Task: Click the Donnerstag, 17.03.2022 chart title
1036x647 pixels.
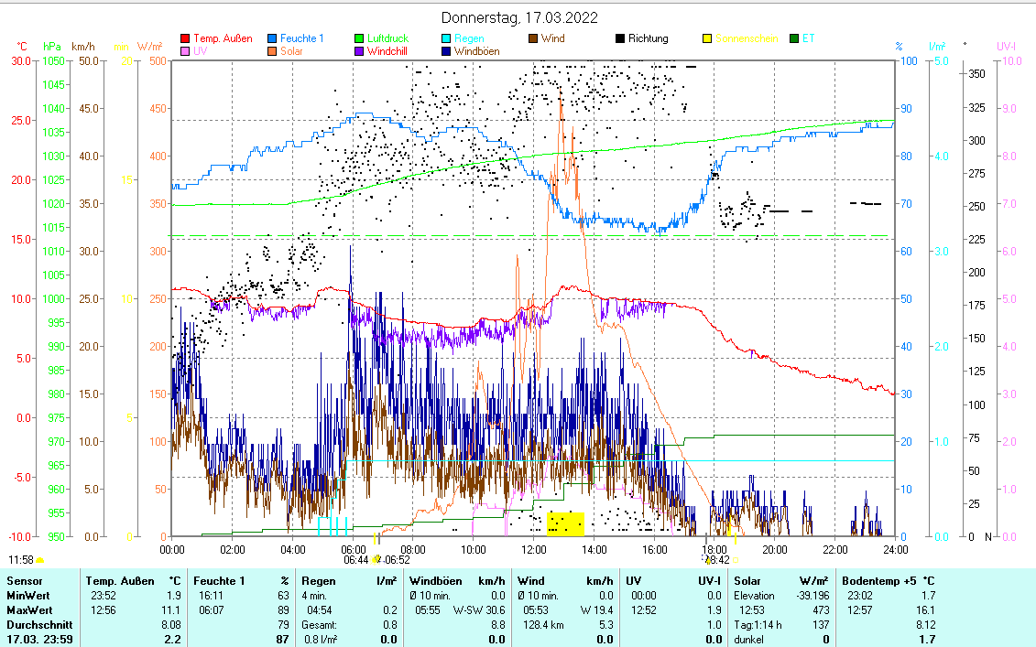Action: (519, 17)
